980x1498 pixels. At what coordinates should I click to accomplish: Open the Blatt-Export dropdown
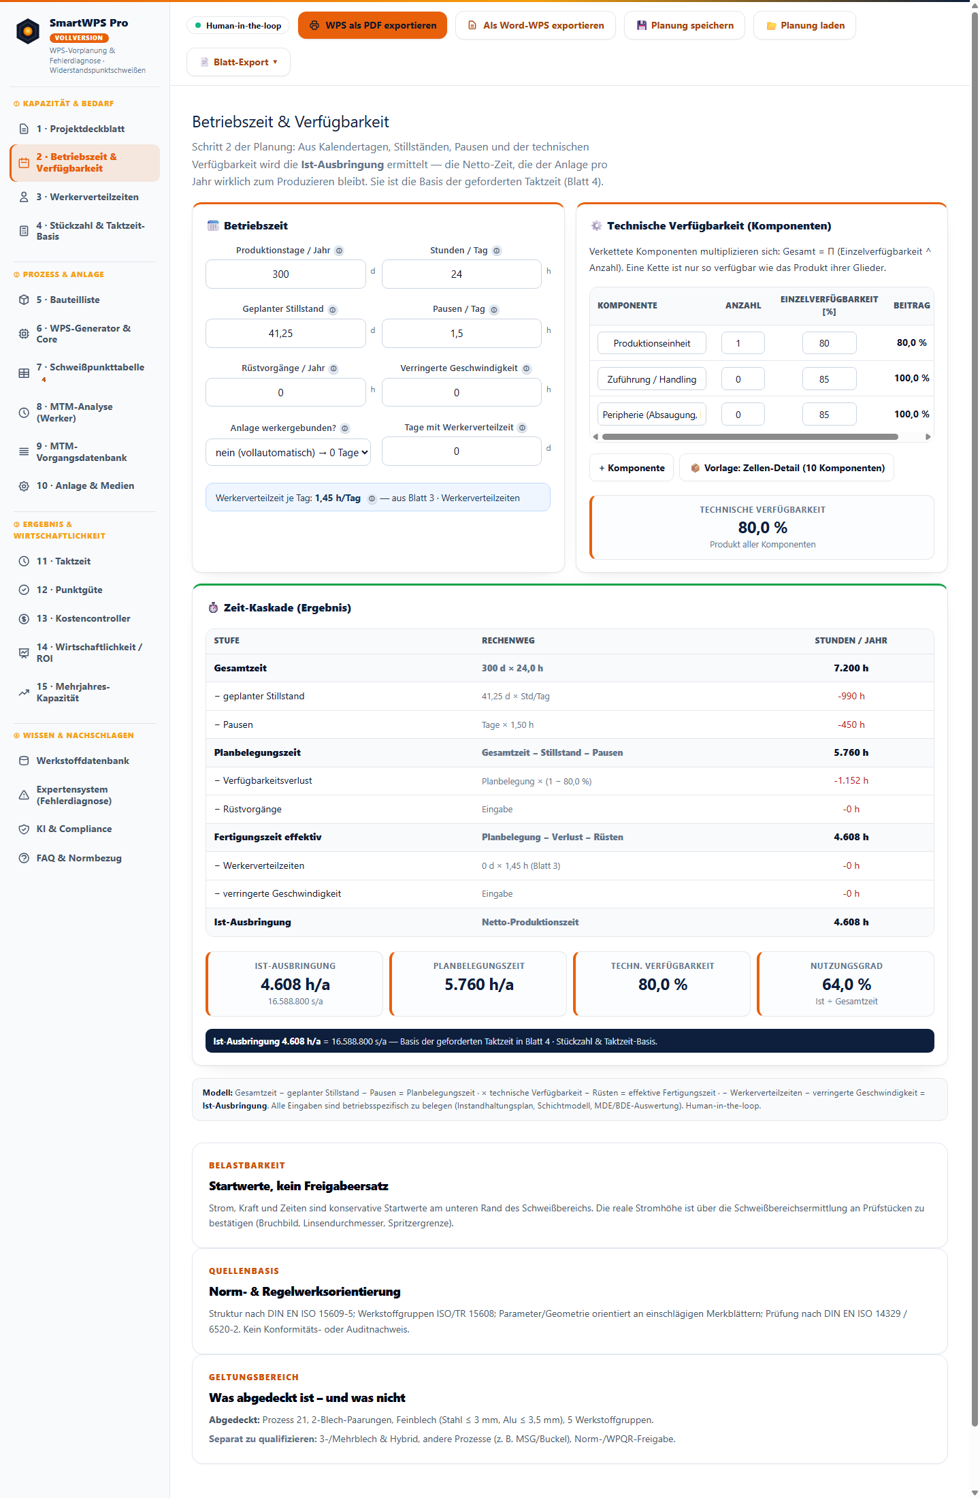click(238, 62)
